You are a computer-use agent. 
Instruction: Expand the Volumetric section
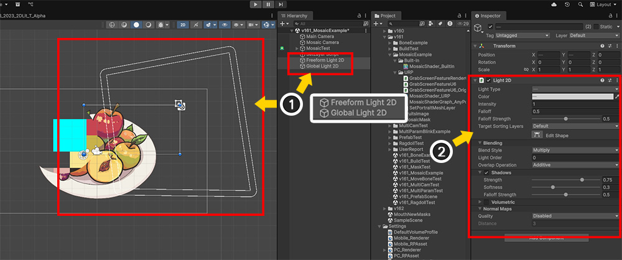[x=480, y=202]
